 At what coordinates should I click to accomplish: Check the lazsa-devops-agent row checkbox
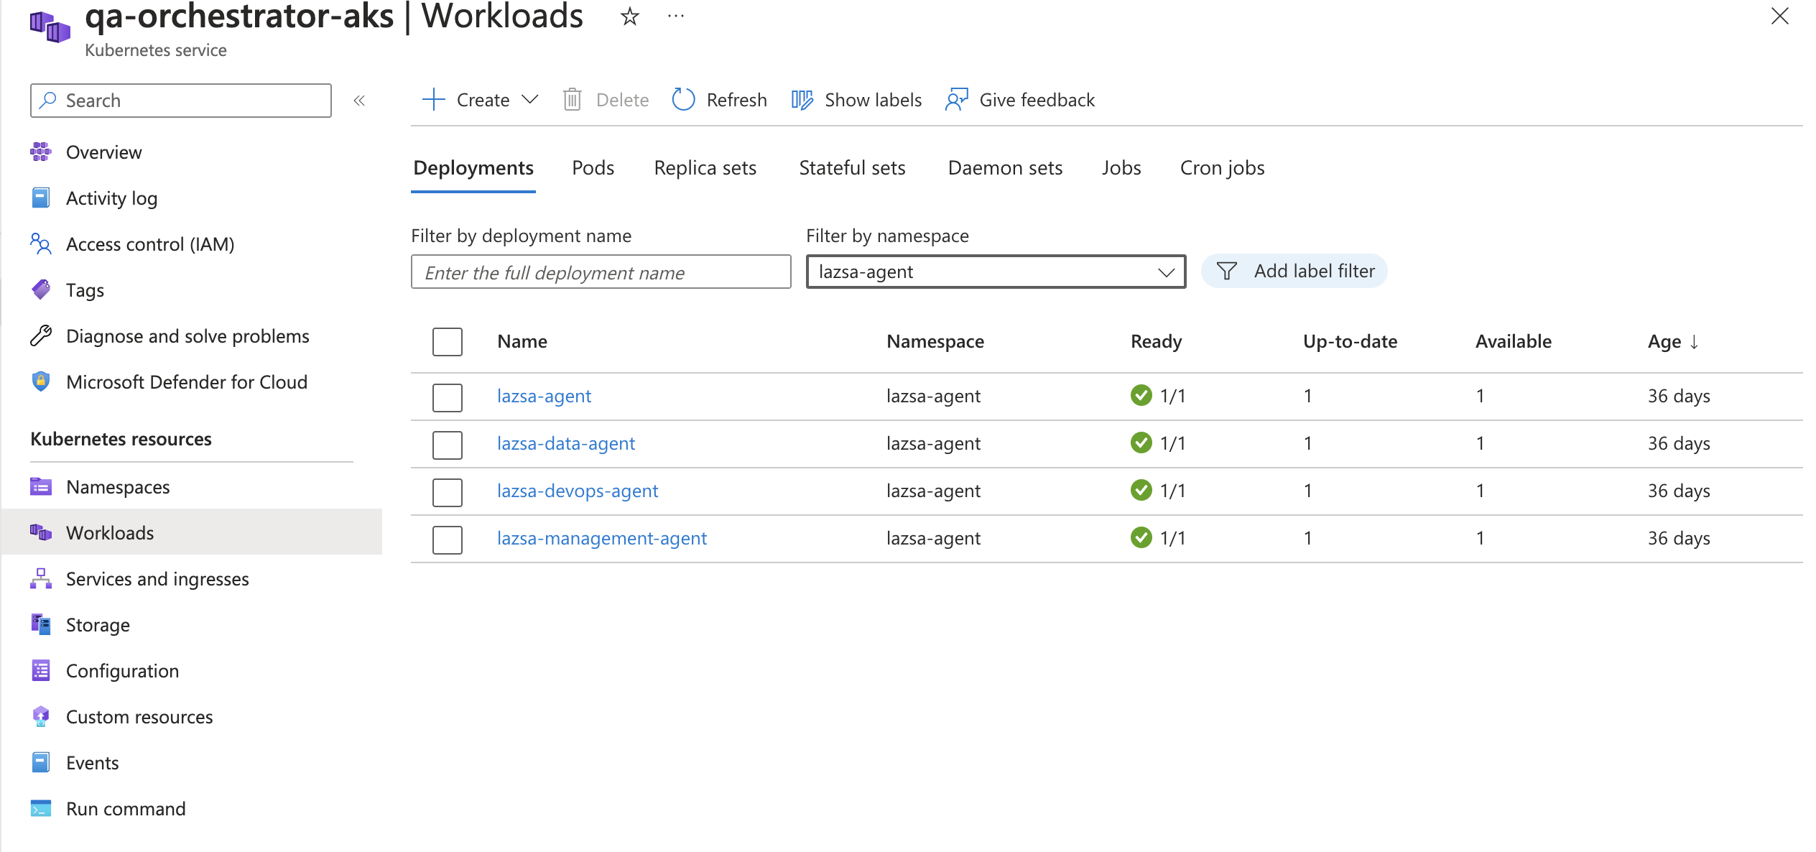coord(447,491)
